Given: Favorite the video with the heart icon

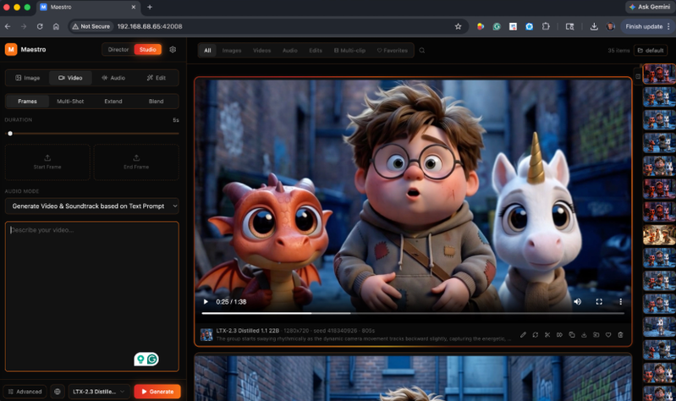Looking at the screenshot, I should coord(607,335).
